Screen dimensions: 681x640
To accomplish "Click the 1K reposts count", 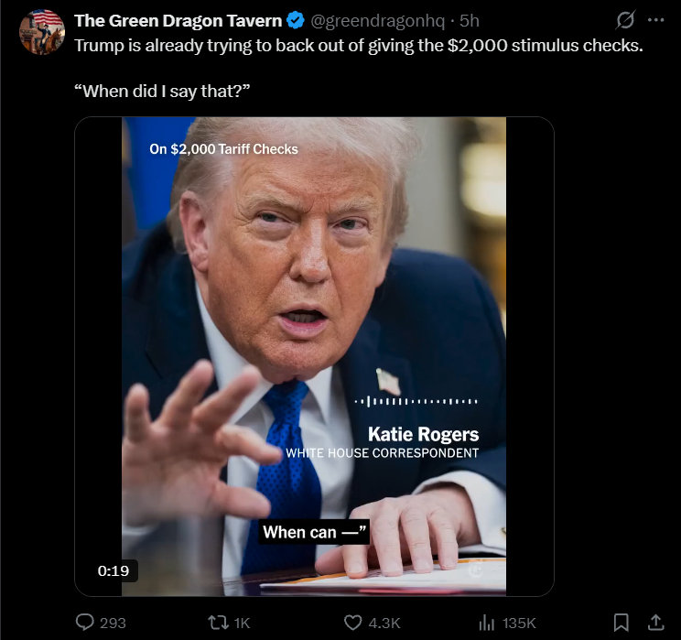I will tap(242, 623).
